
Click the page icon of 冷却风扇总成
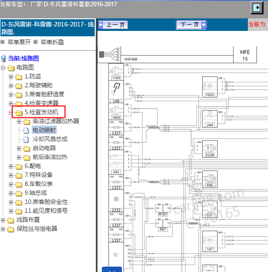click(x=26, y=139)
